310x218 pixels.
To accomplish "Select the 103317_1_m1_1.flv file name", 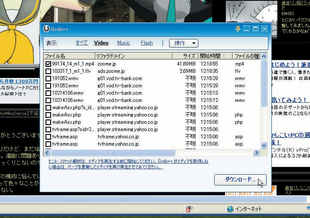I will click(71, 71).
